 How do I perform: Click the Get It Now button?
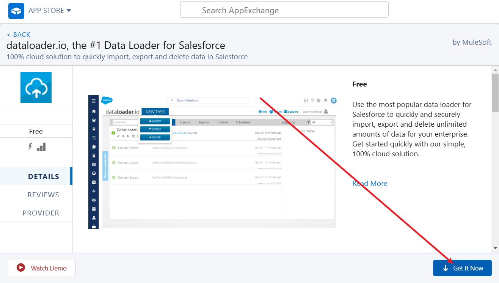(x=462, y=268)
